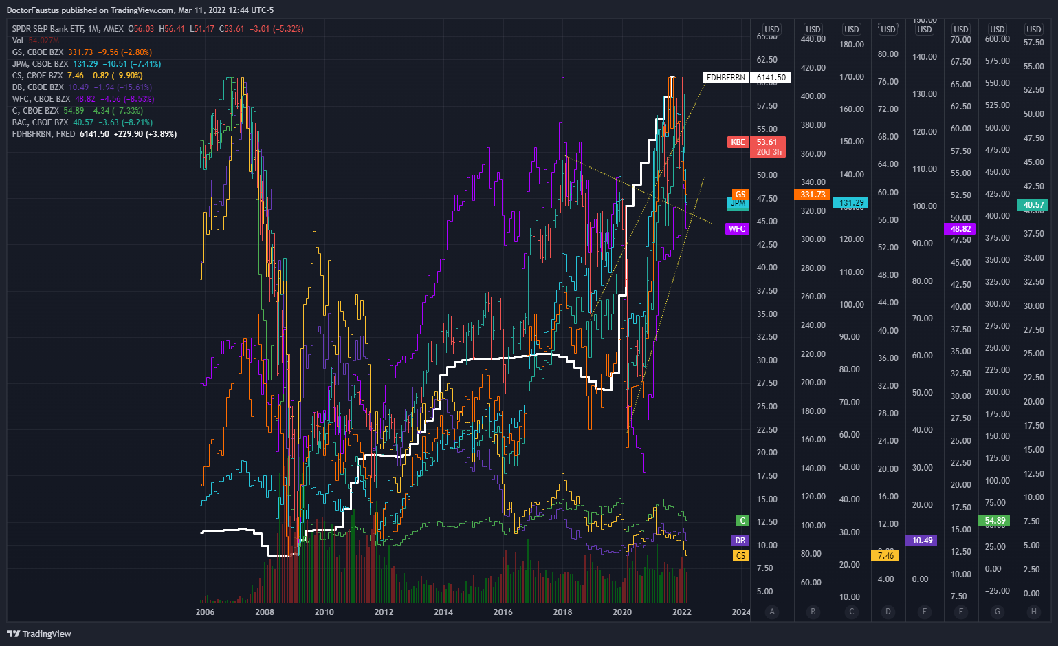The width and height of the screenshot is (1058, 646).
Task: Click the violet DB symbol label
Action: [x=740, y=541]
